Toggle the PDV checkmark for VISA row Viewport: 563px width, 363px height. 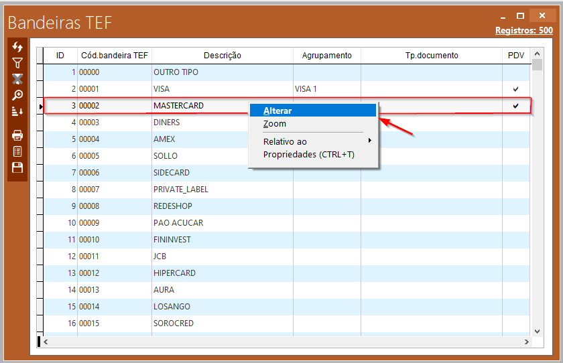(x=515, y=89)
